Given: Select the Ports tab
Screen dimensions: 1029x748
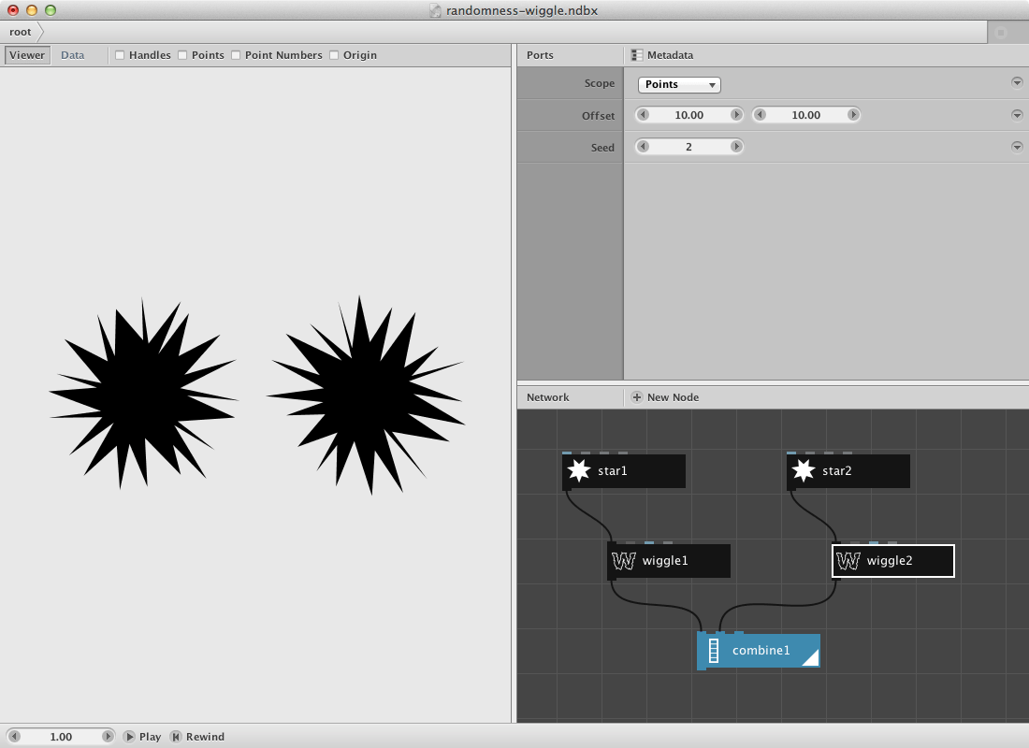Looking at the screenshot, I should [x=540, y=55].
